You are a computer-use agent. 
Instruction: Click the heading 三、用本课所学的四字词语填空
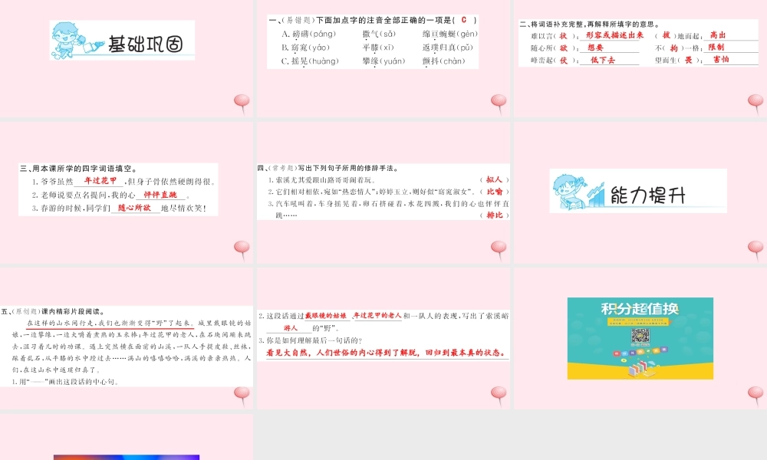coord(78,169)
